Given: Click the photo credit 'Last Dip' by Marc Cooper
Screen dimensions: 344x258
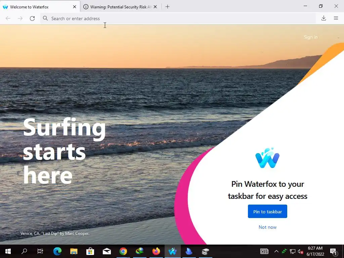Looking at the screenshot, I should 55,233.
